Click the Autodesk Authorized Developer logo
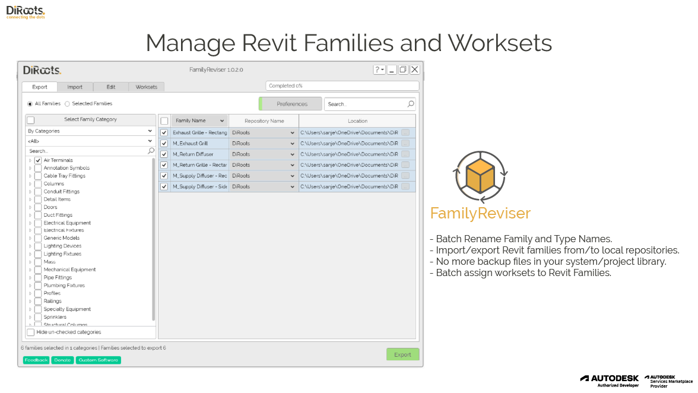698x393 pixels. pyautogui.click(x=610, y=381)
